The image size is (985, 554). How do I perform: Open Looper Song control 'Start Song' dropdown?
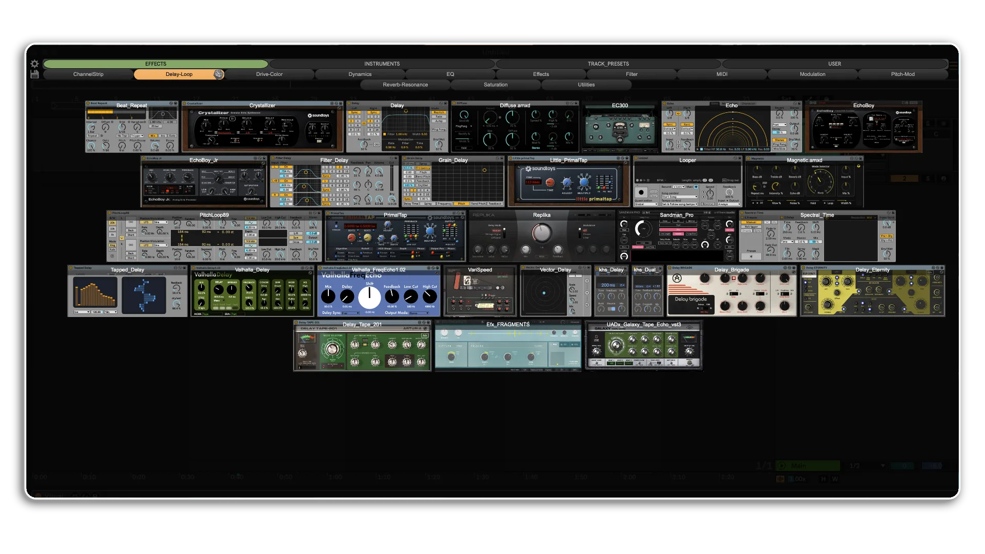(679, 197)
